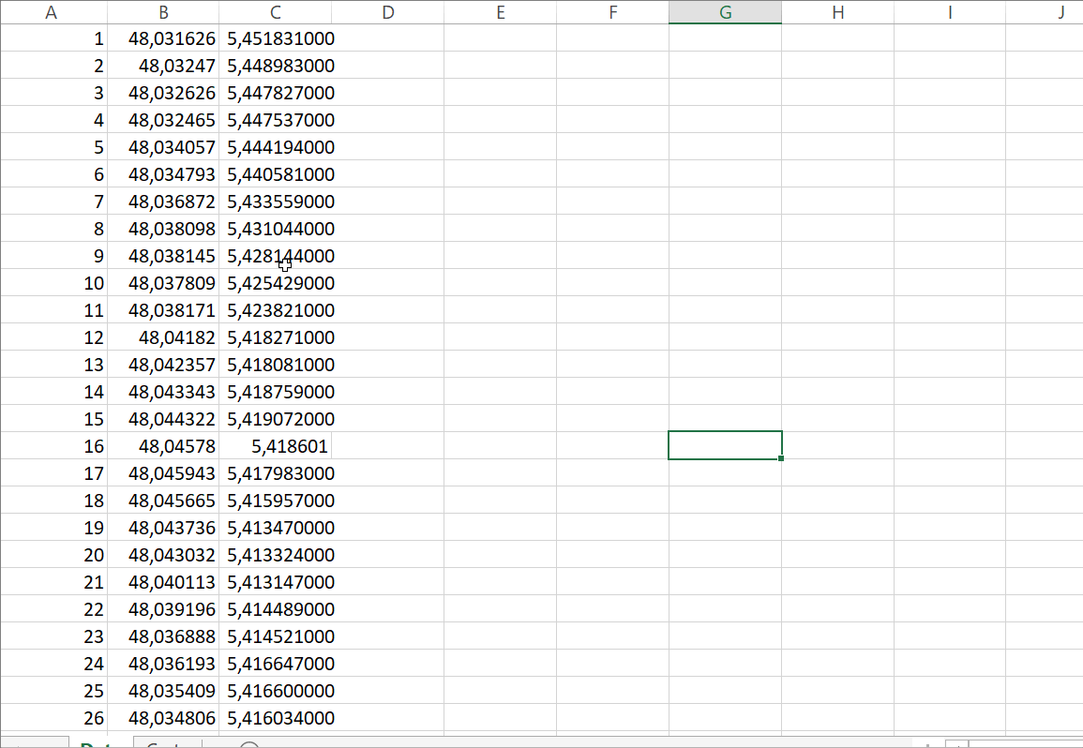Click cell containing 5,416647000
The height and width of the screenshot is (748, 1083).
pyautogui.click(x=276, y=663)
